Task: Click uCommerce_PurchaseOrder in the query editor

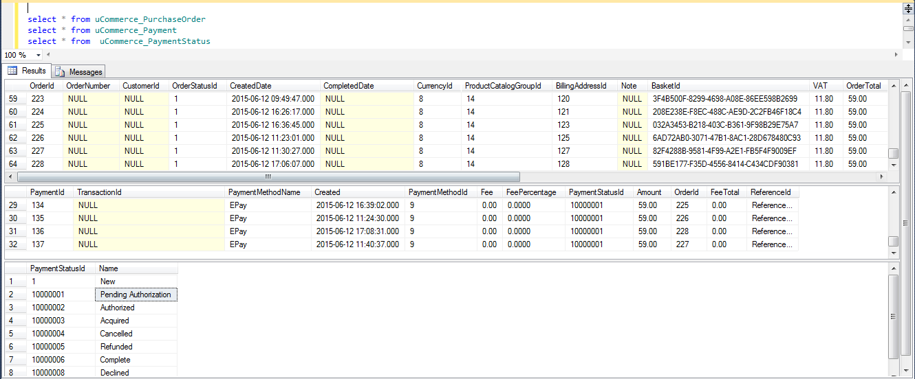Action: [x=151, y=19]
